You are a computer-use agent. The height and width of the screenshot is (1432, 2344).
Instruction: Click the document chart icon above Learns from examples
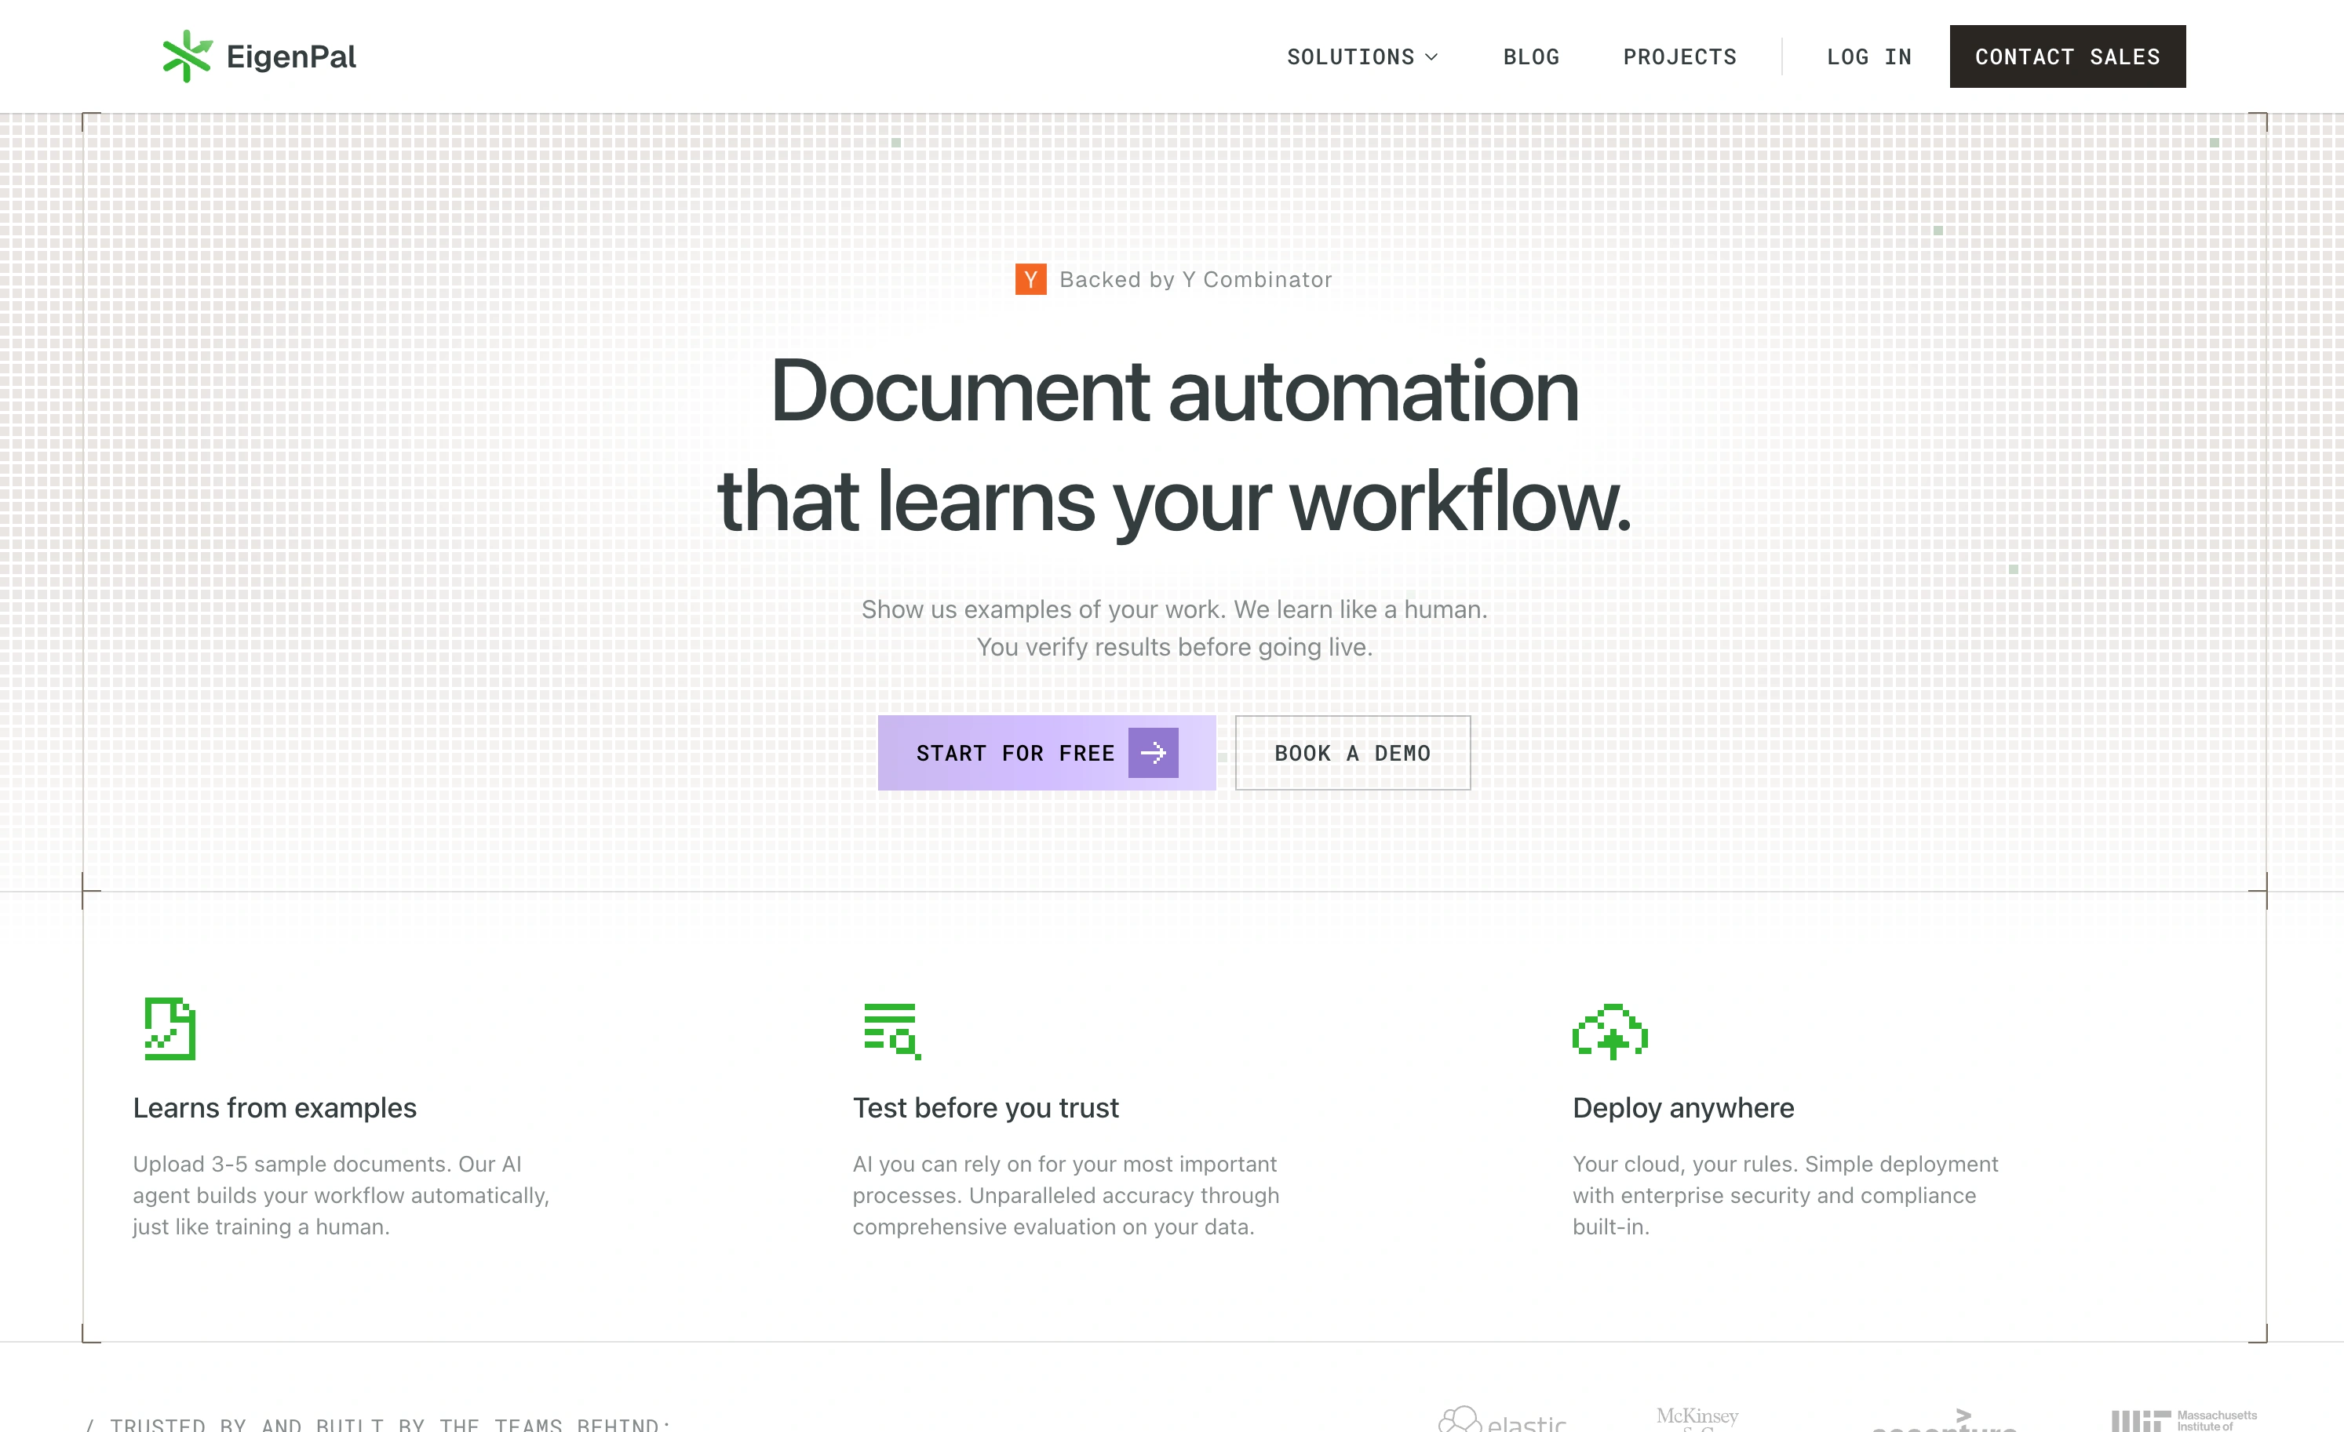(x=170, y=1029)
